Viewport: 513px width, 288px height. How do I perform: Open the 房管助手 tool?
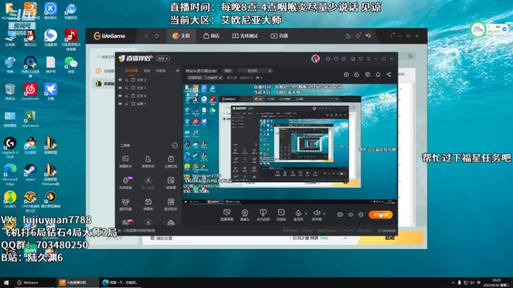click(x=148, y=162)
